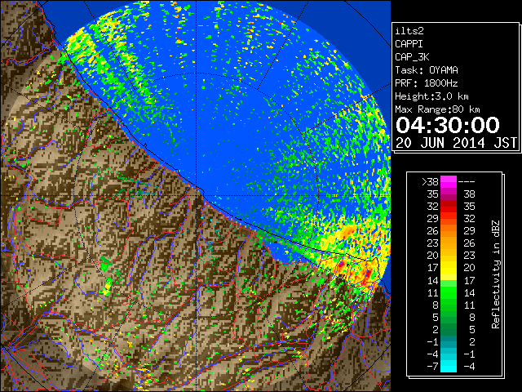The height and width of the screenshot is (392, 522).
Task: Select the "-7" legend value
Action: tap(432, 367)
